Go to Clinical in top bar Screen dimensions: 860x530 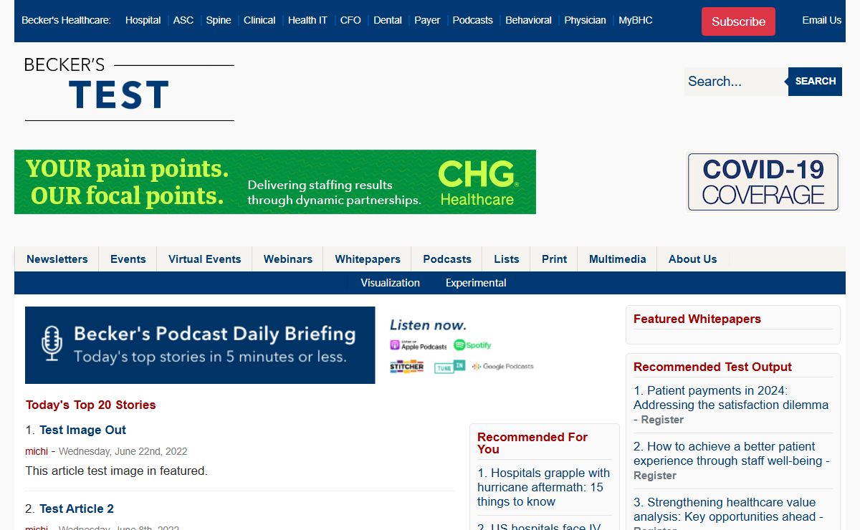click(259, 20)
